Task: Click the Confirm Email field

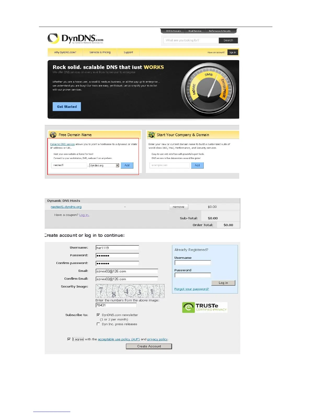Action: point(127,279)
